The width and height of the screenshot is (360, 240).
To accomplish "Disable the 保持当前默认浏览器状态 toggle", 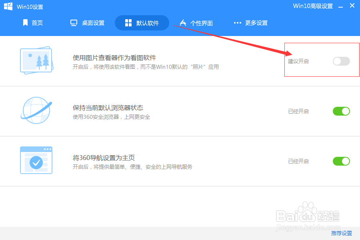I will [x=341, y=111].
